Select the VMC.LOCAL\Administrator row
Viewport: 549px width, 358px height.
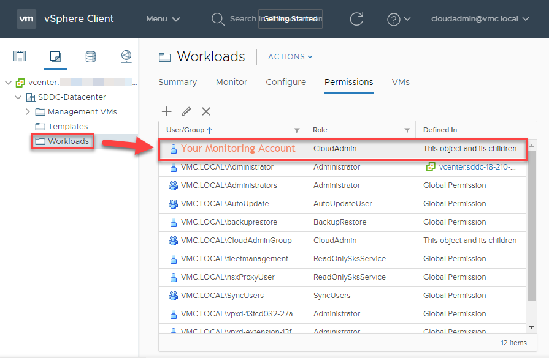click(342, 167)
